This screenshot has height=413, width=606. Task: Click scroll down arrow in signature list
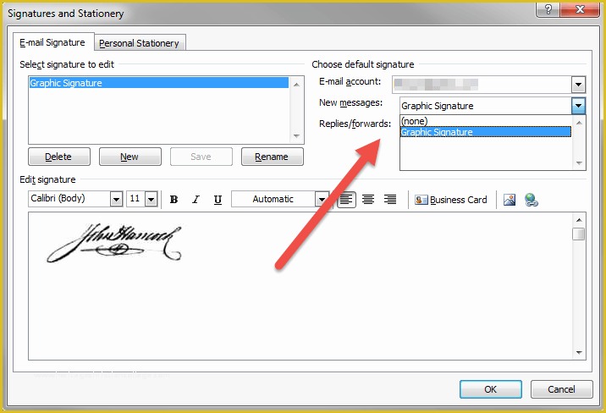tap(296, 135)
